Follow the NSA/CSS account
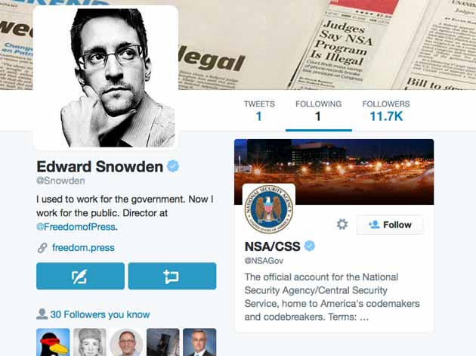The height and width of the screenshot is (356, 476). click(390, 224)
